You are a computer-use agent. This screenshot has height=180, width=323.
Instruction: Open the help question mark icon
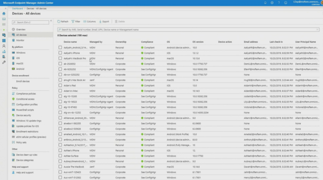point(279,3)
